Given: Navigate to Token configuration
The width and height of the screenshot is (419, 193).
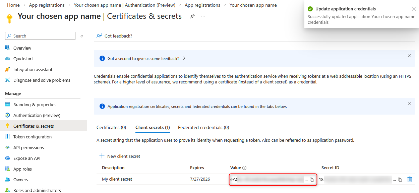Looking at the screenshot, I should 33,137.
